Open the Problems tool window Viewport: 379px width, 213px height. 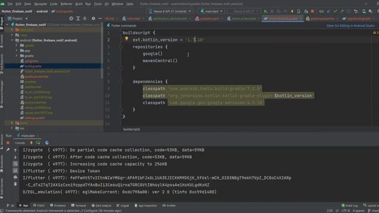point(58,206)
